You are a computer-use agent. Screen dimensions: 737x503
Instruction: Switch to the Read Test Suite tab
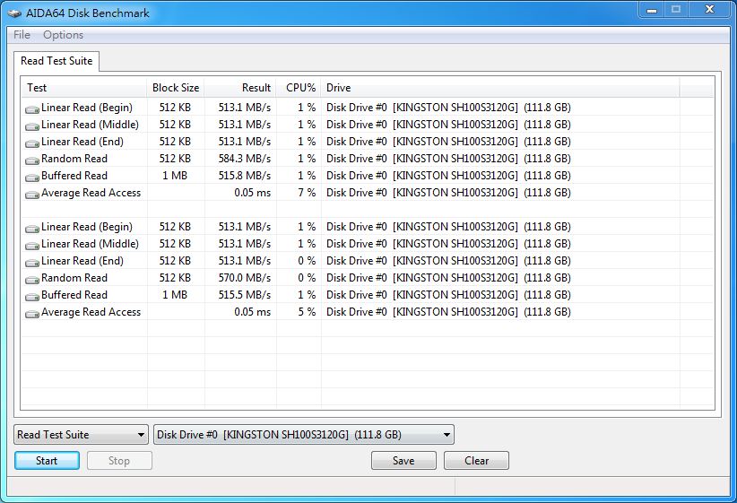56,61
